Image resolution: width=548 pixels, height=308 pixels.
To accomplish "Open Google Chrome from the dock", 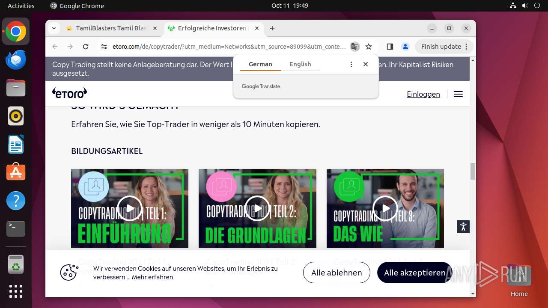I will tap(16, 31).
